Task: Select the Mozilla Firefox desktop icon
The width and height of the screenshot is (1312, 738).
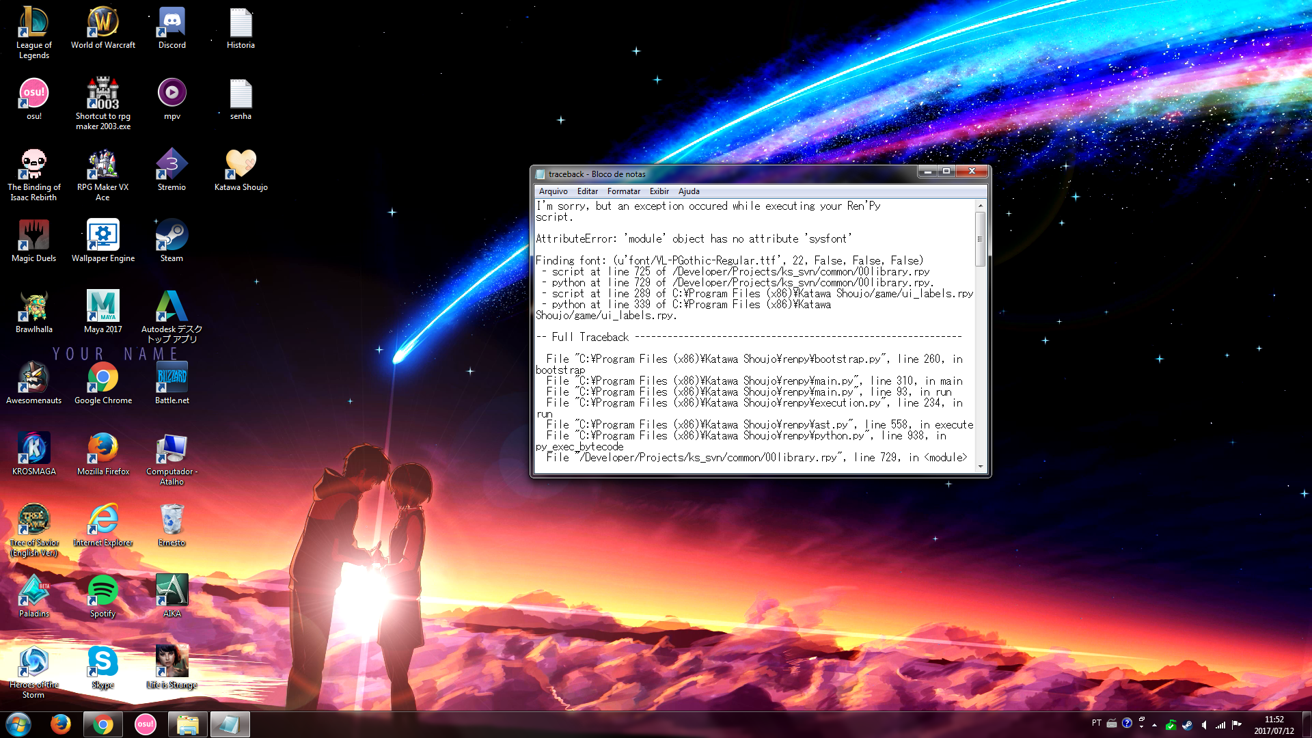Action: click(x=103, y=454)
